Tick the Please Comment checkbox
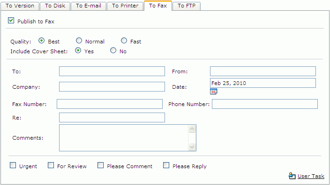The width and height of the screenshot is (330, 185). coord(100,165)
